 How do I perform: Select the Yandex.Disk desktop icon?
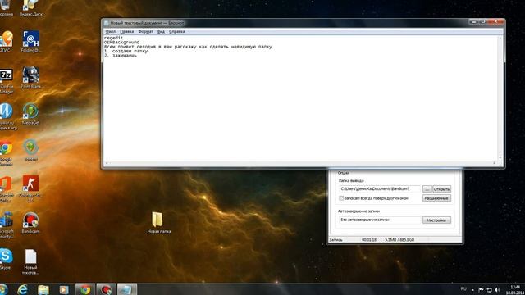pos(31,8)
